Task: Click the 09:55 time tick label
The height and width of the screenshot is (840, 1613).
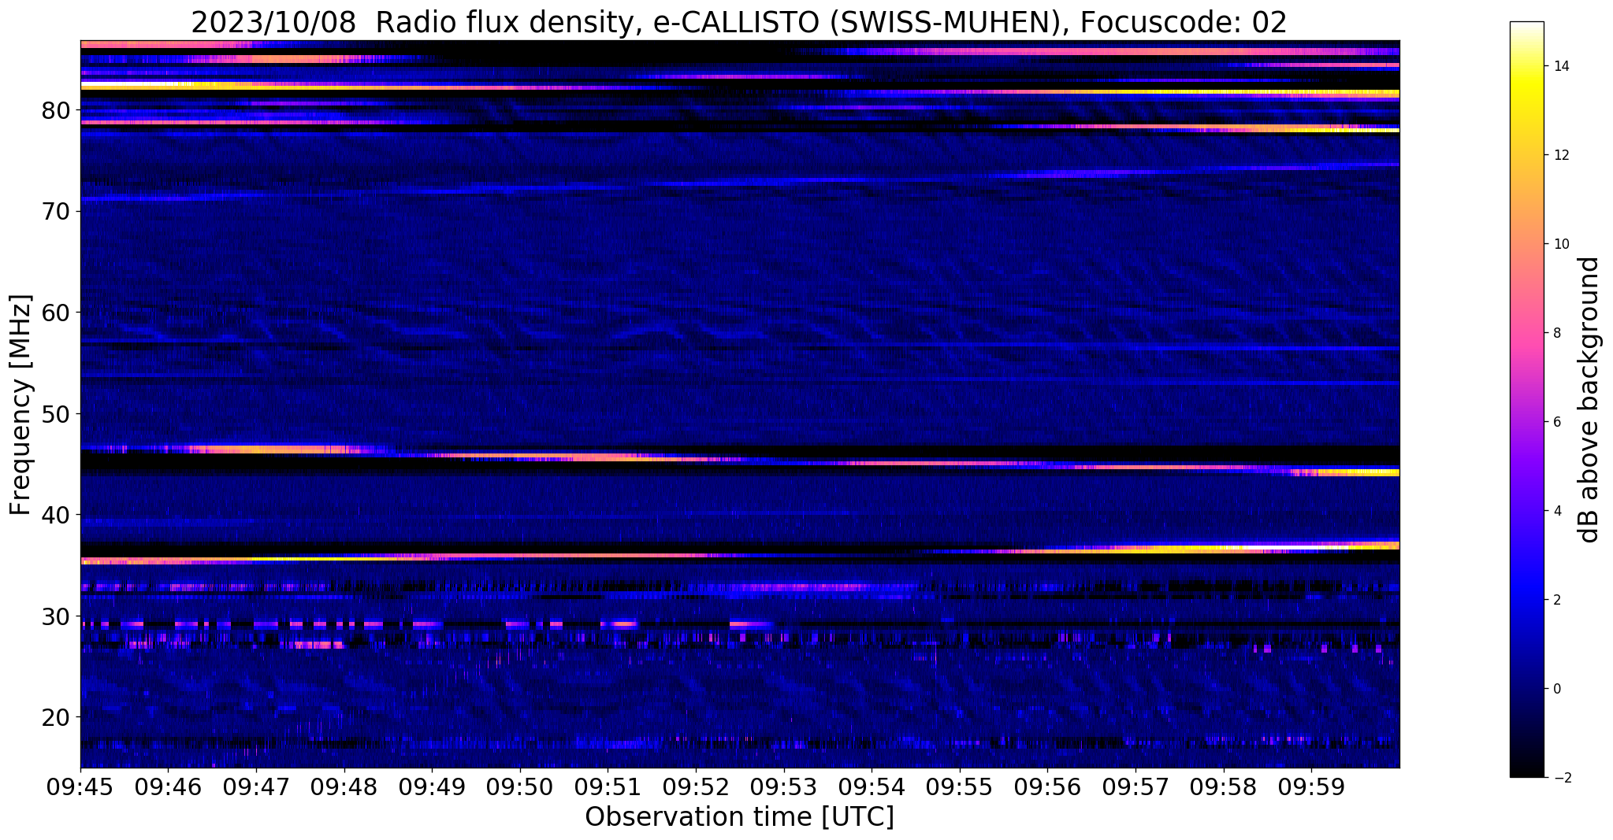Action: [x=959, y=787]
